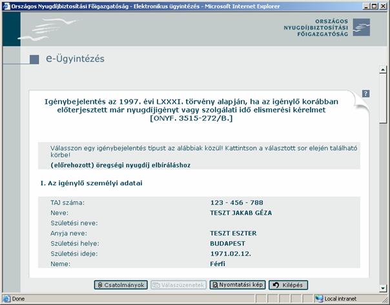Click 'Local intranet' status text
Image resolution: width=390 pixels, height=305 pixels.
coord(340,299)
